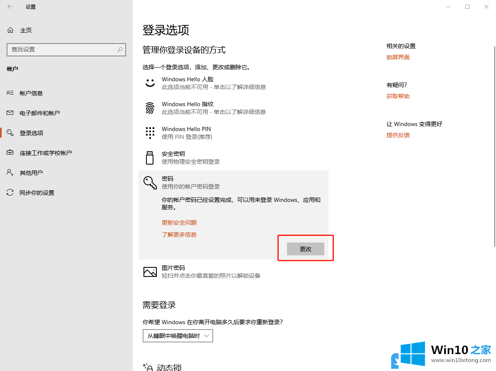Click the home icon beside 主页
Viewport: 496px width, 371px height.
click(10, 30)
